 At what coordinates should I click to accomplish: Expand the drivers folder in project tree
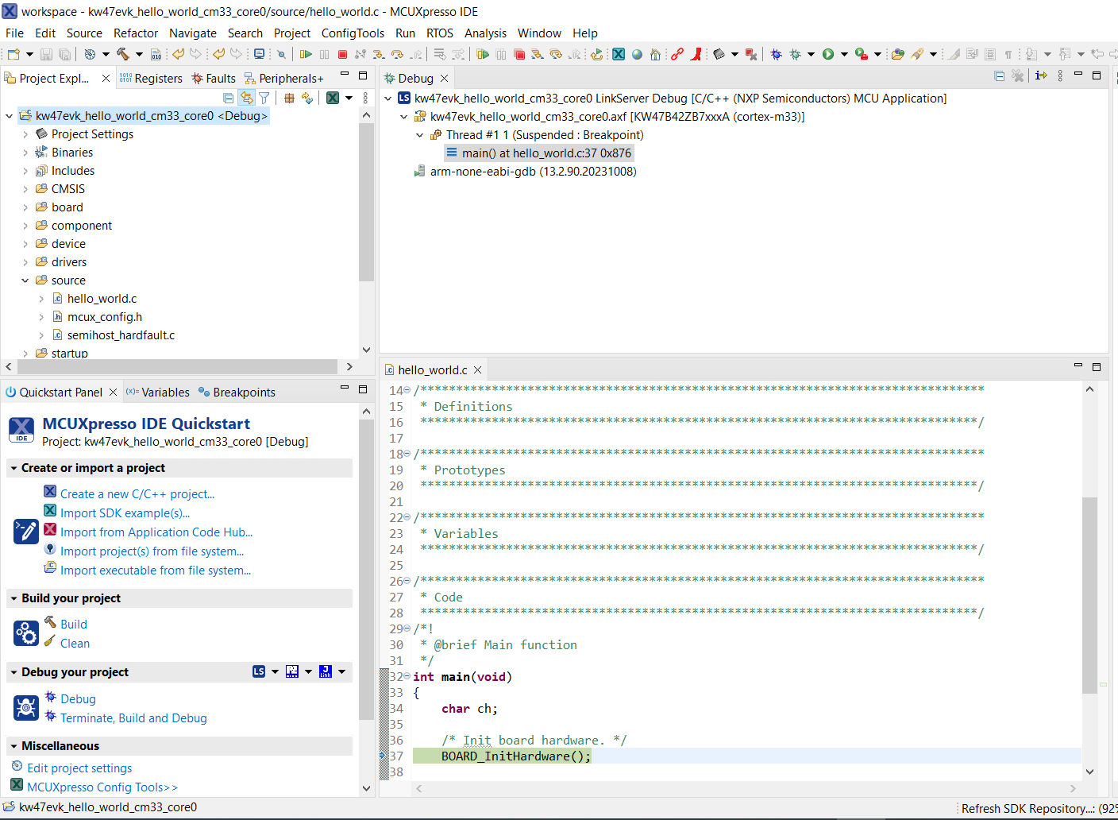[25, 262]
